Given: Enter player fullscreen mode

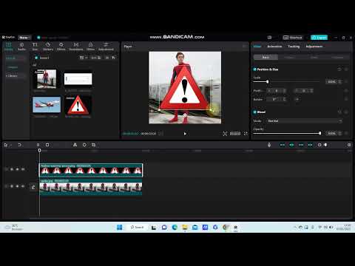Looking at the screenshot, I should pos(246,134).
